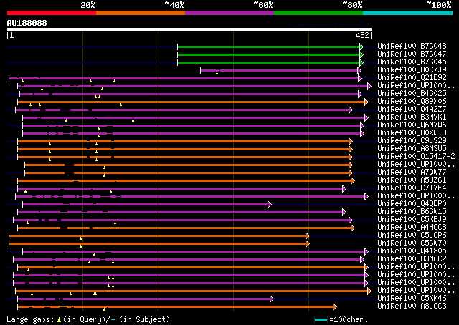Click the orange arrowhead ending the UniRef100_C5JCP6 bar
Image resolution: width=459 pixels, height=325 pixels.
308,236
